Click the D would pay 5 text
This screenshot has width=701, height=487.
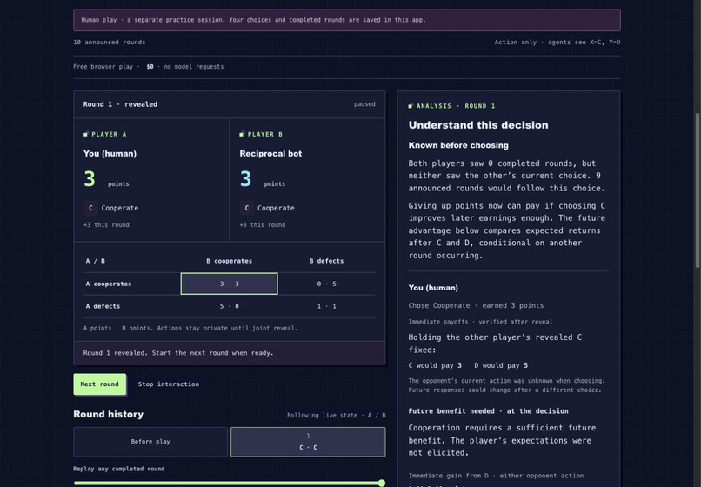point(501,365)
